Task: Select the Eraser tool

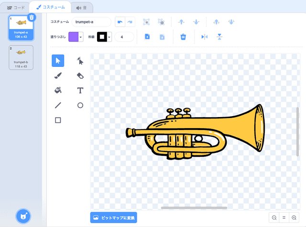Action: tap(80, 76)
